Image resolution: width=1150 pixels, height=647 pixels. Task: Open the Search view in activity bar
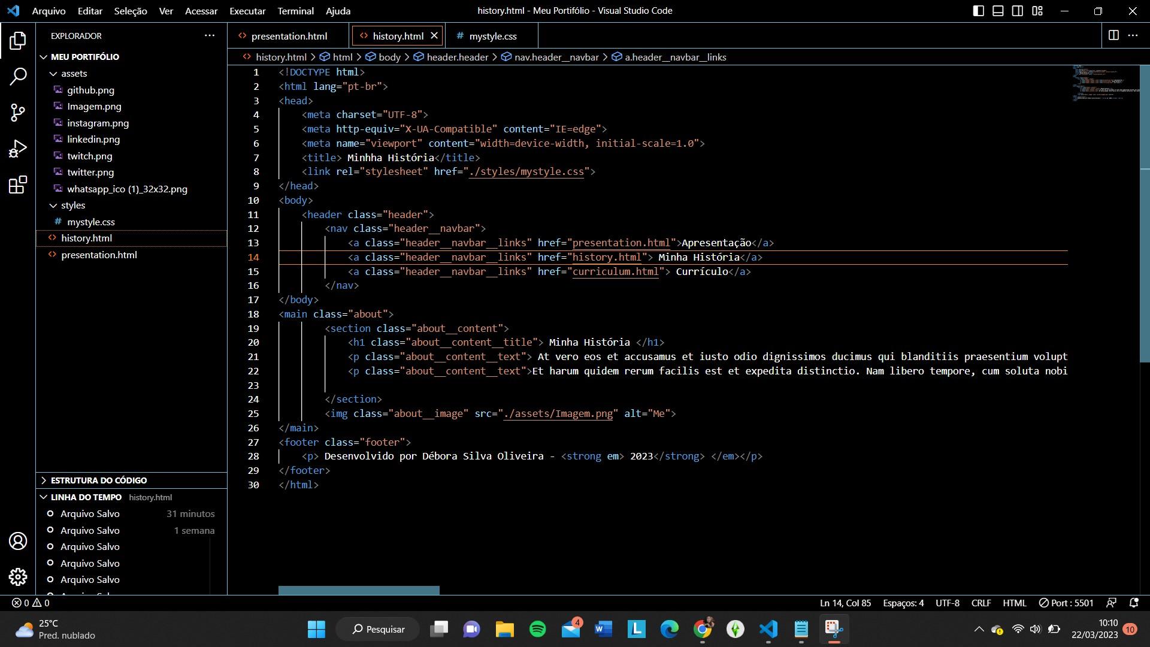(18, 76)
